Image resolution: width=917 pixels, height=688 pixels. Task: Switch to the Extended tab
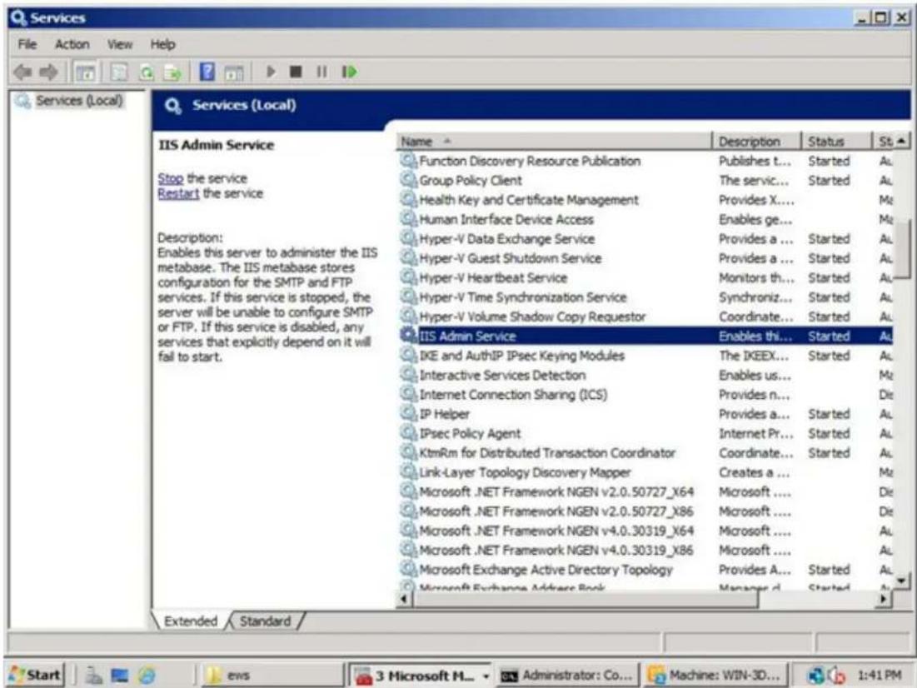[191, 621]
